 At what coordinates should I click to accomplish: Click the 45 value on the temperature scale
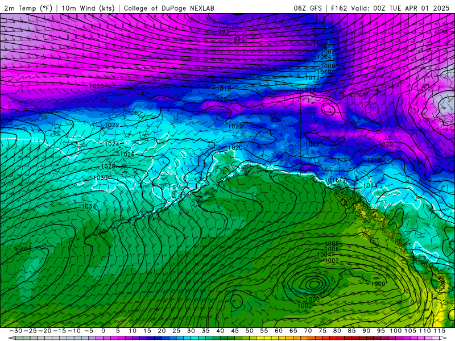[x=234, y=331]
